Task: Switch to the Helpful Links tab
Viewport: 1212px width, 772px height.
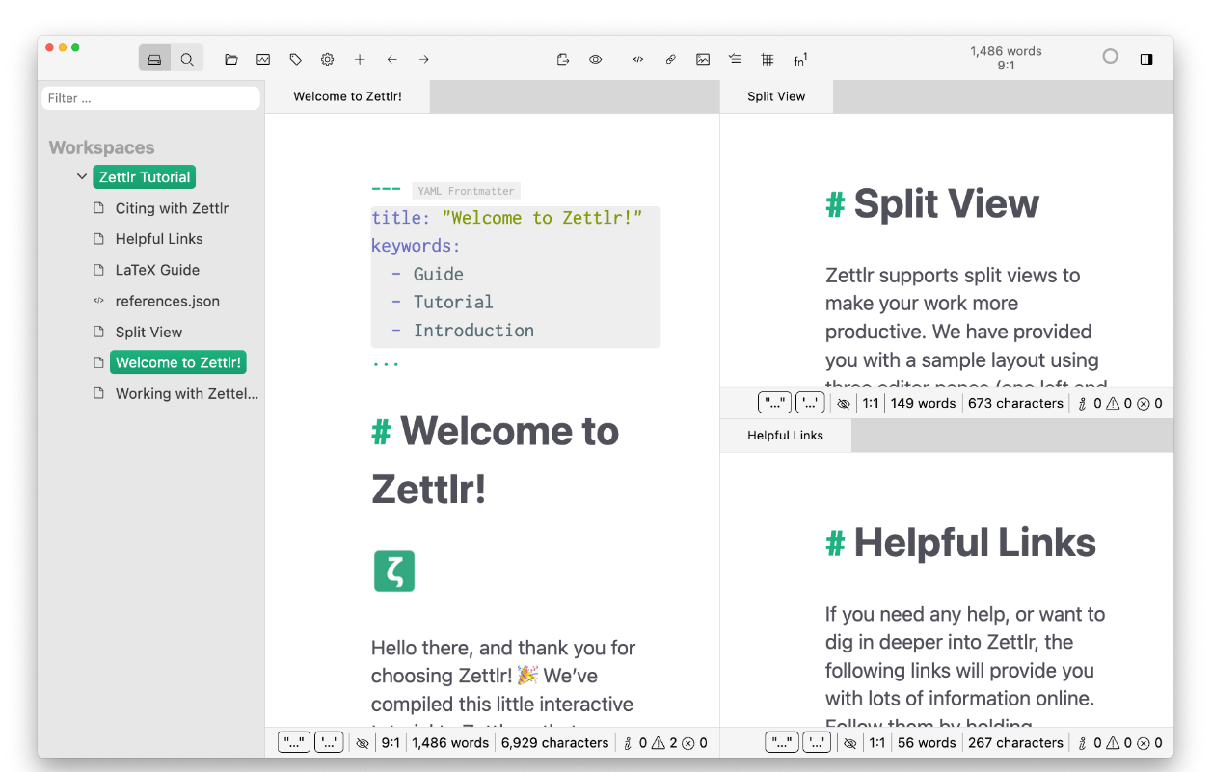Action: point(785,436)
